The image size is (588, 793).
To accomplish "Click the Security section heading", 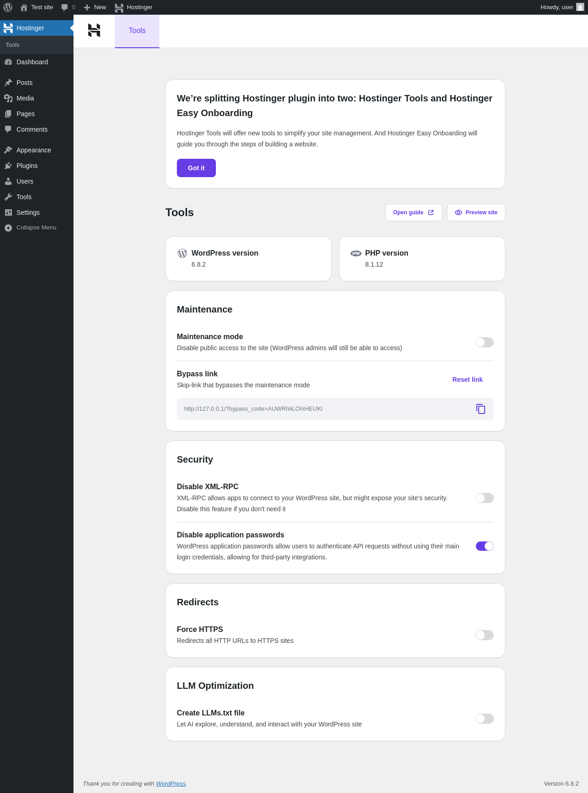I will tap(195, 459).
